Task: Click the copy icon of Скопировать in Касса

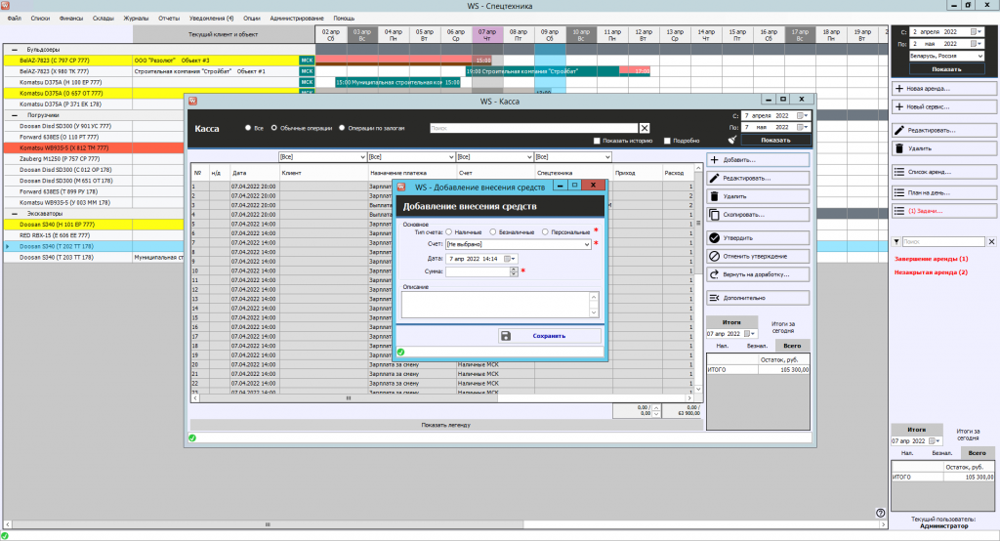Action: pyautogui.click(x=714, y=215)
